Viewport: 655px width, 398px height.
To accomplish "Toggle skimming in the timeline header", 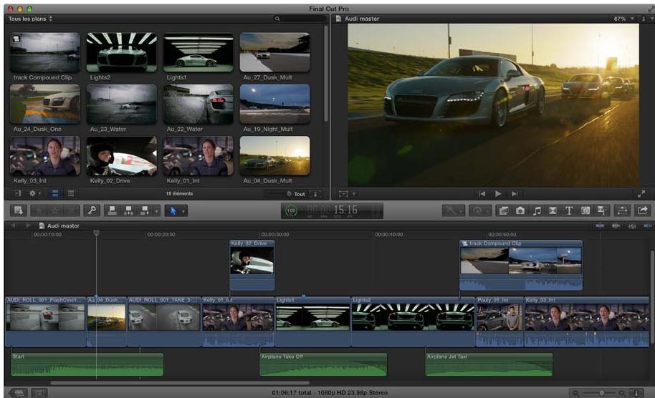I will (x=600, y=225).
